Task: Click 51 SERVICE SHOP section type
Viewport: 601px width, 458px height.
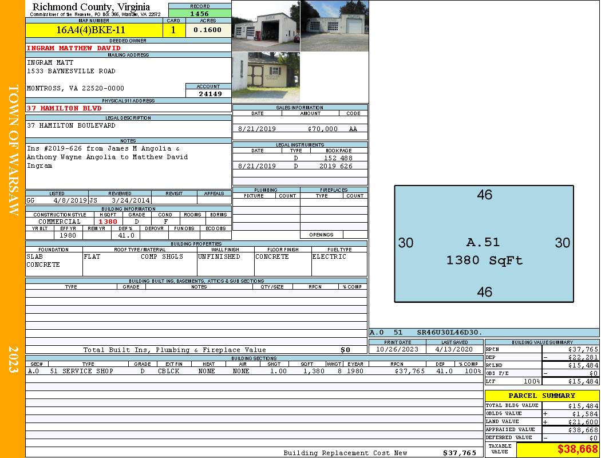Action: pyautogui.click(x=81, y=371)
